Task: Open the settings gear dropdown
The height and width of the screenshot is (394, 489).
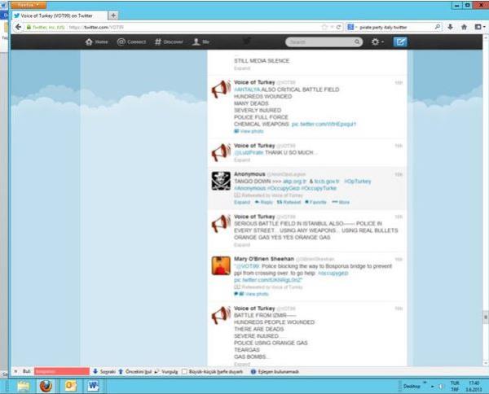Action: point(377,42)
